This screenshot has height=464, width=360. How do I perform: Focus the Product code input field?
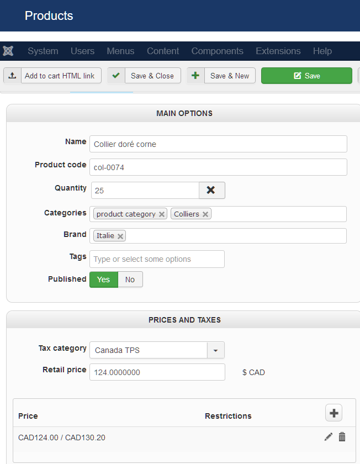[218, 167]
